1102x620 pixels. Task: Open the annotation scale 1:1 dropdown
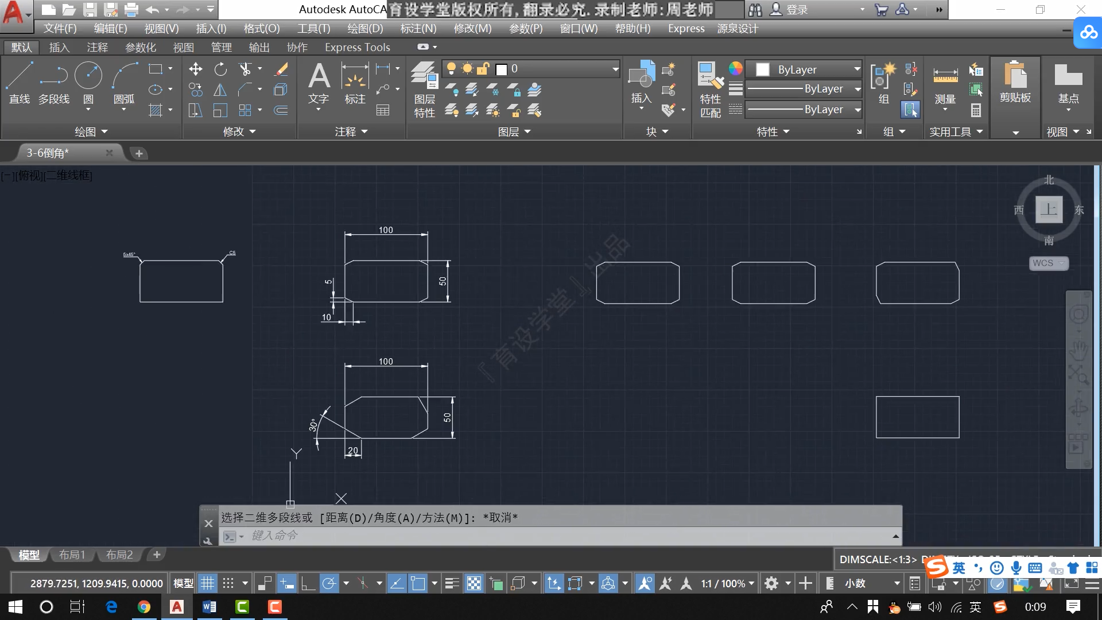727,584
